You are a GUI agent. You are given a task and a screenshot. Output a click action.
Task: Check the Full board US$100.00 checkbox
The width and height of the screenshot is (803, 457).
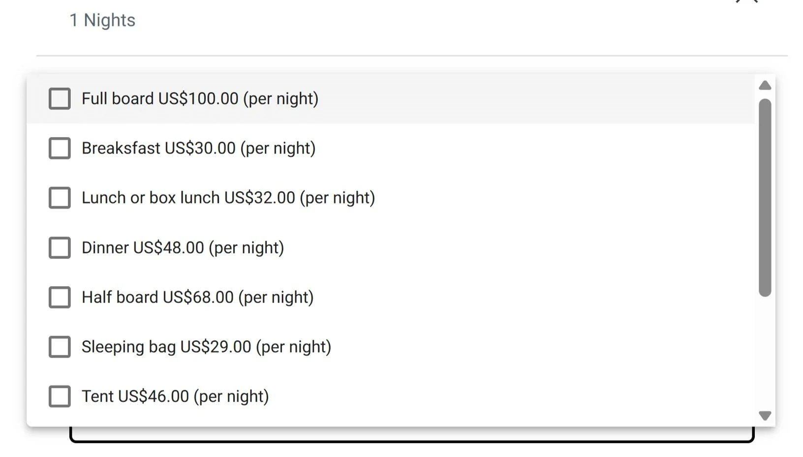pos(60,98)
